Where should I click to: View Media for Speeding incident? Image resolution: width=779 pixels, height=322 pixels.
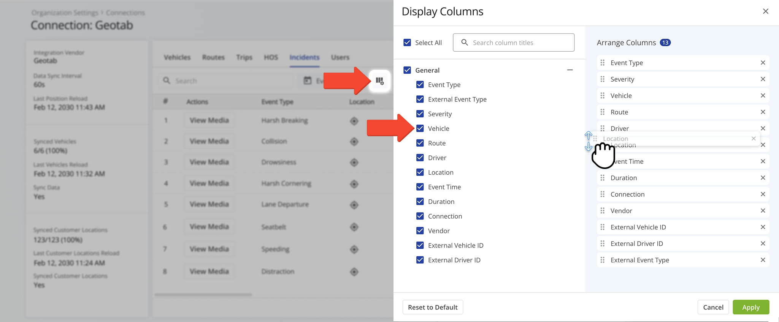click(x=209, y=249)
